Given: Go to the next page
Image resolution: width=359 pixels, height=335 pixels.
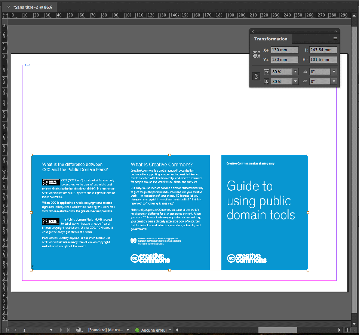Looking at the screenshot, I should tap(61, 330).
